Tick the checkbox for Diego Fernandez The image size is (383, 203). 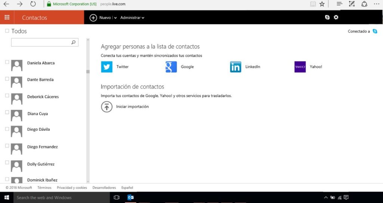(7, 146)
